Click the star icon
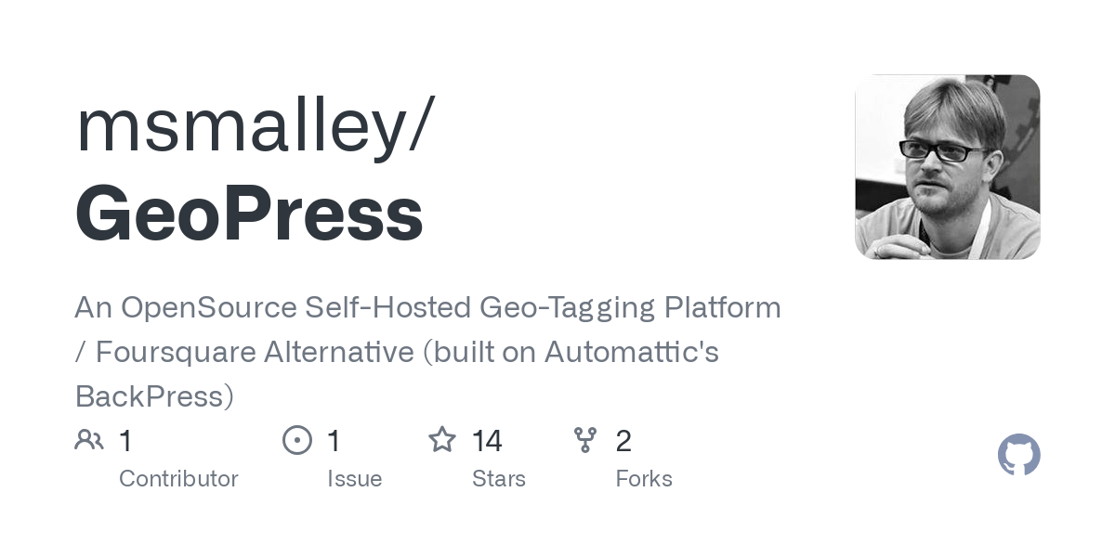The height and width of the screenshot is (557, 1115). [442, 440]
